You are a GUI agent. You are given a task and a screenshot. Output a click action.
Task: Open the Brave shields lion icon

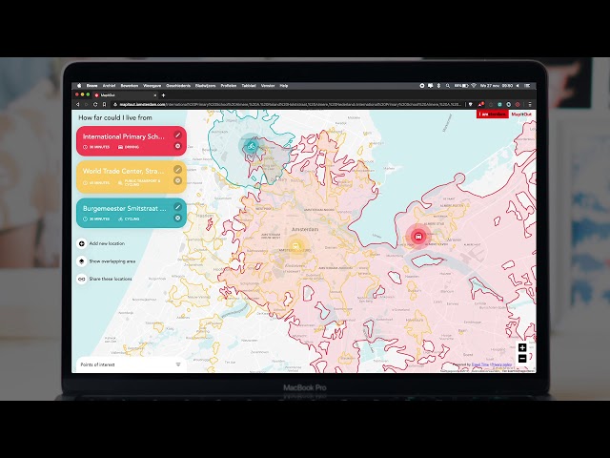point(471,104)
